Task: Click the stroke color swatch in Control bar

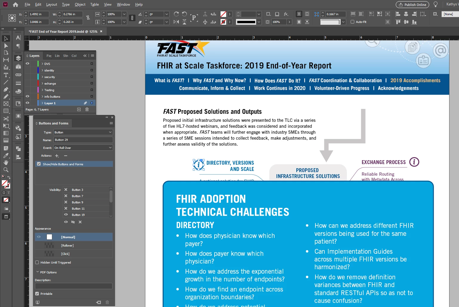Action: click(x=223, y=22)
